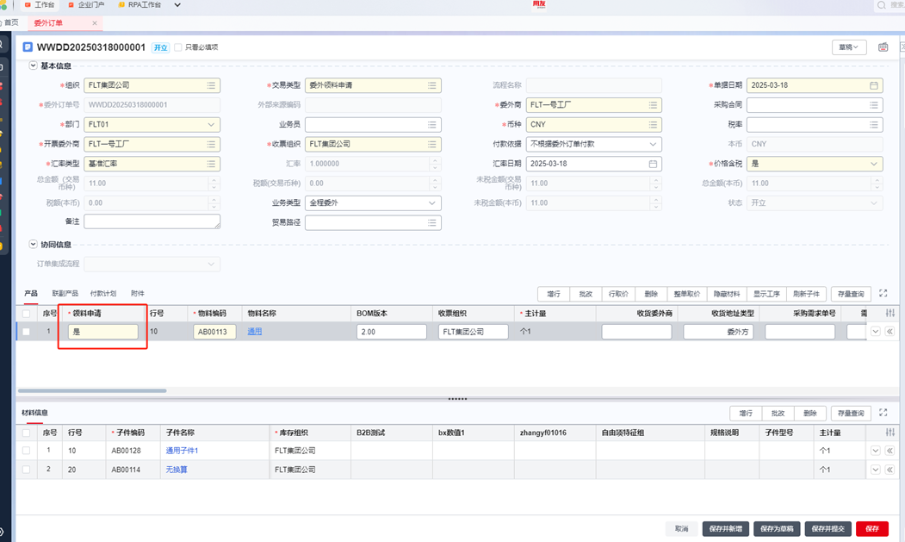The width and height of the screenshot is (905, 542).
Task: Select all rows in 材料信息 header checkbox
Action: pos(26,433)
